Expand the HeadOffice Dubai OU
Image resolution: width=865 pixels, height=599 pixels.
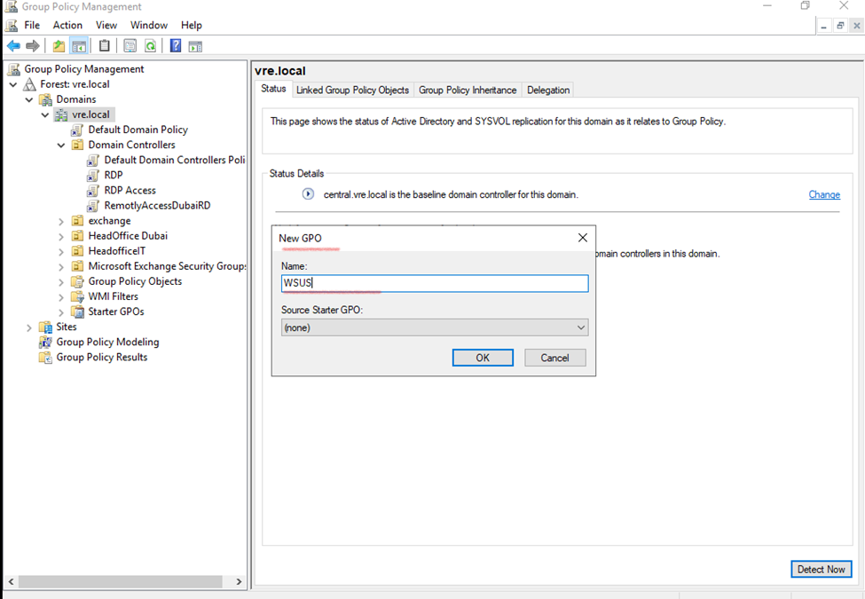click(x=61, y=236)
